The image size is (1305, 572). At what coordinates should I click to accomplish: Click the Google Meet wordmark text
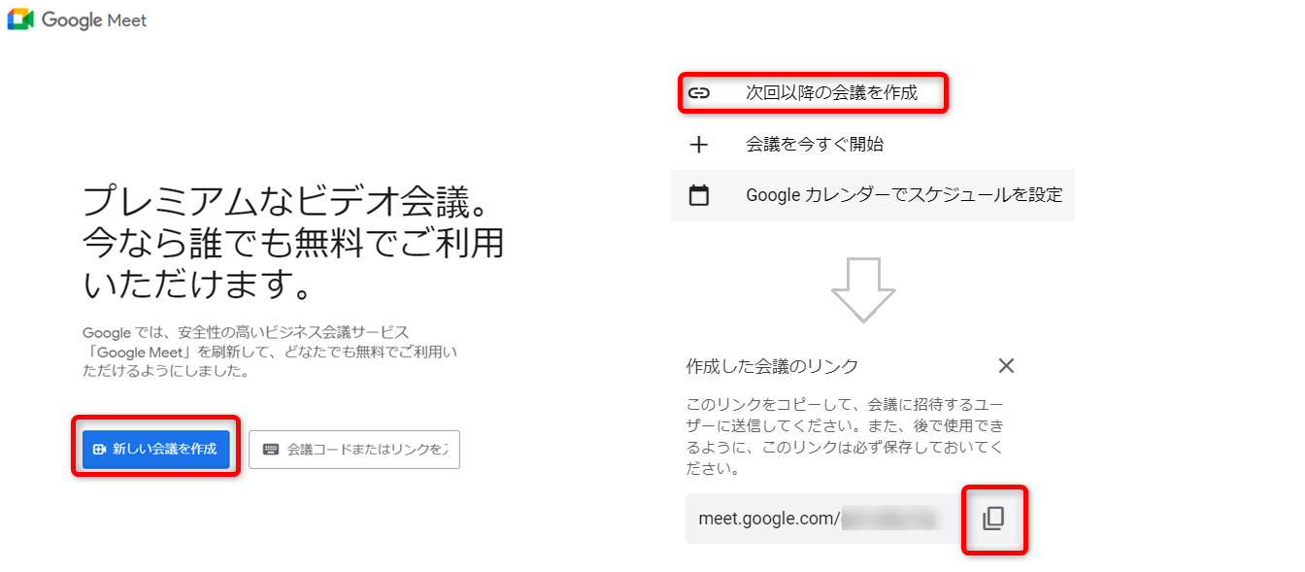click(94, 19)
